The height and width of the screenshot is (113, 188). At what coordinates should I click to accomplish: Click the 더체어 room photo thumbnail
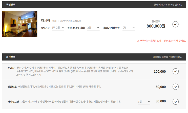[x=20, y=24]
